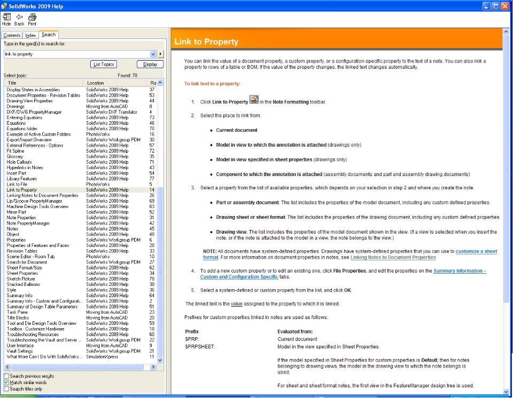Sort results by Title column header
This screenshot has height=398, width=513.
pos(43,83)
